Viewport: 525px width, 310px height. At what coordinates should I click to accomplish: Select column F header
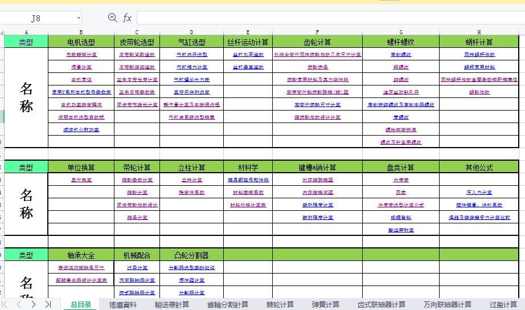pyautogui.click(x=317, y=32)
